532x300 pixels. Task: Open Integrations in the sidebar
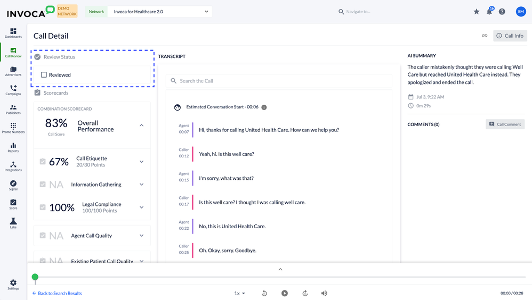coord(13,166)
